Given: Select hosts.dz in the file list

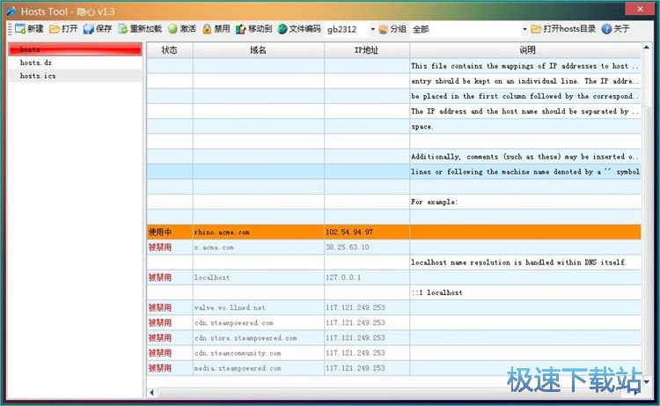Looking at the screenshot, I should point(37,63).
